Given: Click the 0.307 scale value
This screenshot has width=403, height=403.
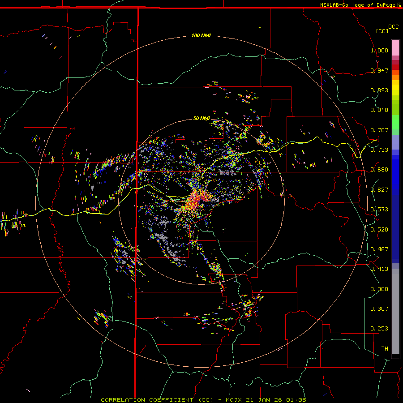Looking at the screenshot, I should click(x=379, y=309).
